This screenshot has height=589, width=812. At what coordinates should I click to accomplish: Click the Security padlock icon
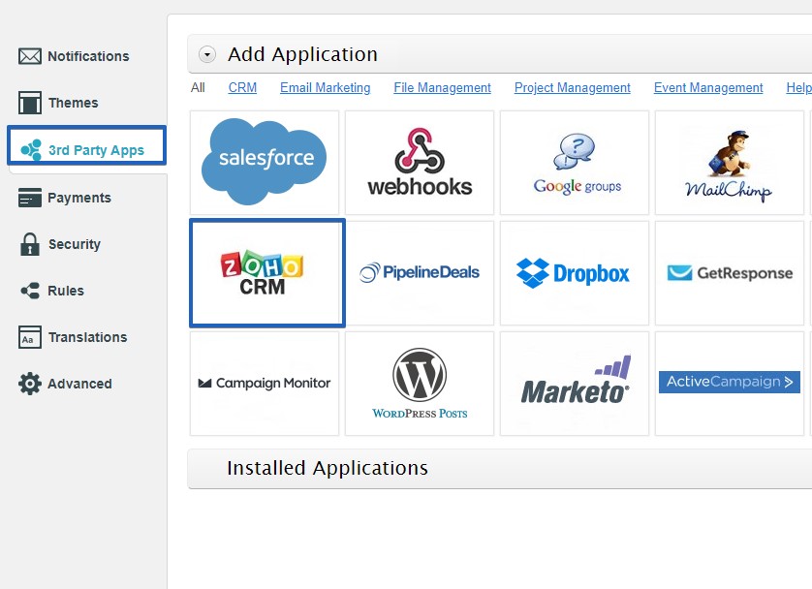pos(29,244)
